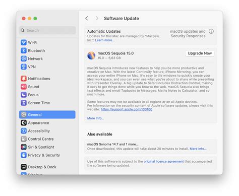Click More Info for macOS Sonoma 14.7
The image size is (239, 196).
click(x=198, y=149)
